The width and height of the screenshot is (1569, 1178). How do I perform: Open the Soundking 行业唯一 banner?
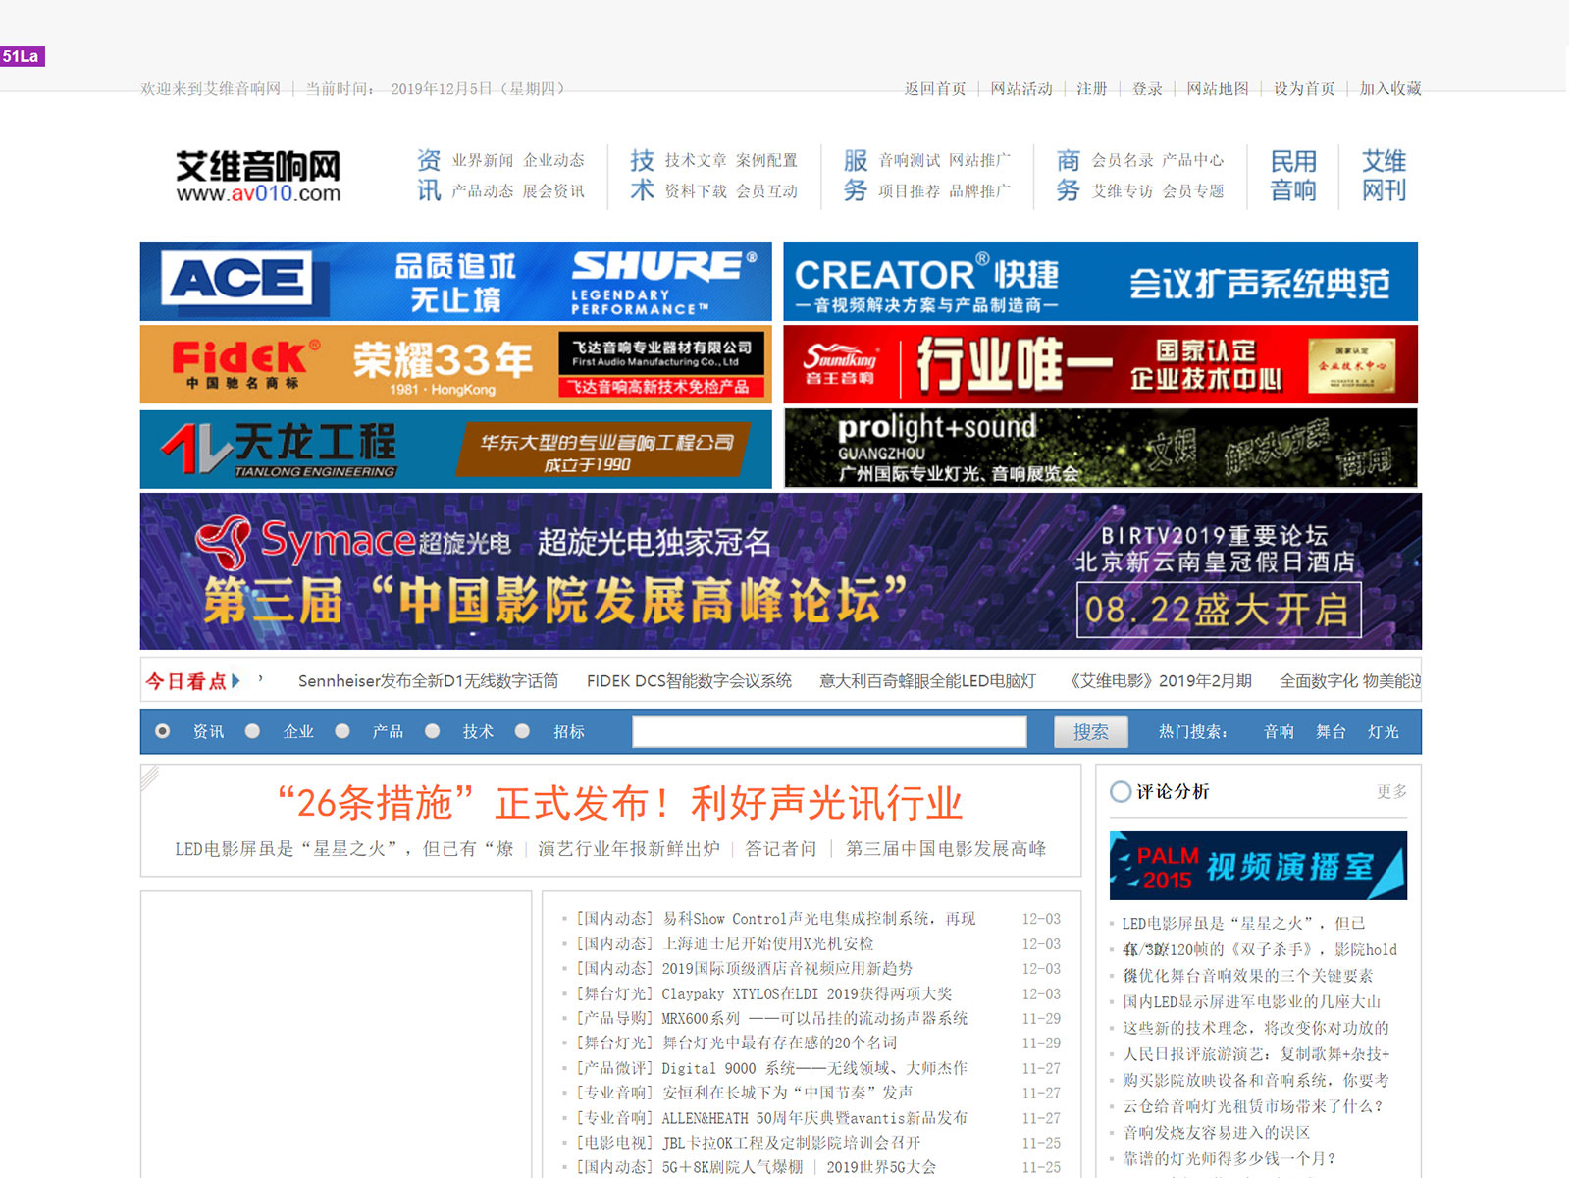(1100, 364)
